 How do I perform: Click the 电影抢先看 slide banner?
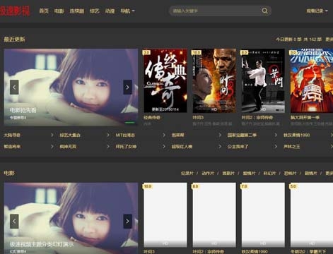(71, 87)
